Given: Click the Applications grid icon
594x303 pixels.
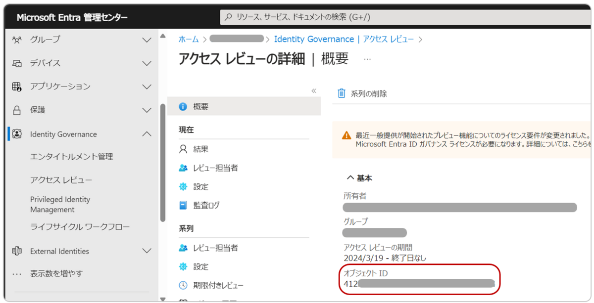Looking at the screenshot, I should click(17, 87).
